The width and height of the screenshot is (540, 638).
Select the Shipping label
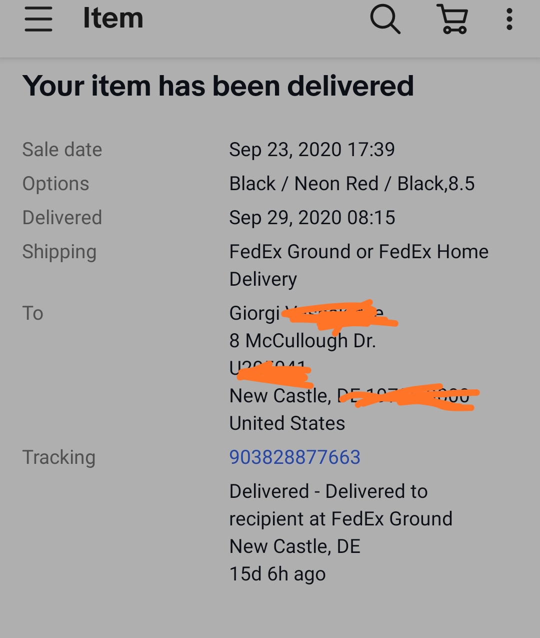(x=59, y=252)
